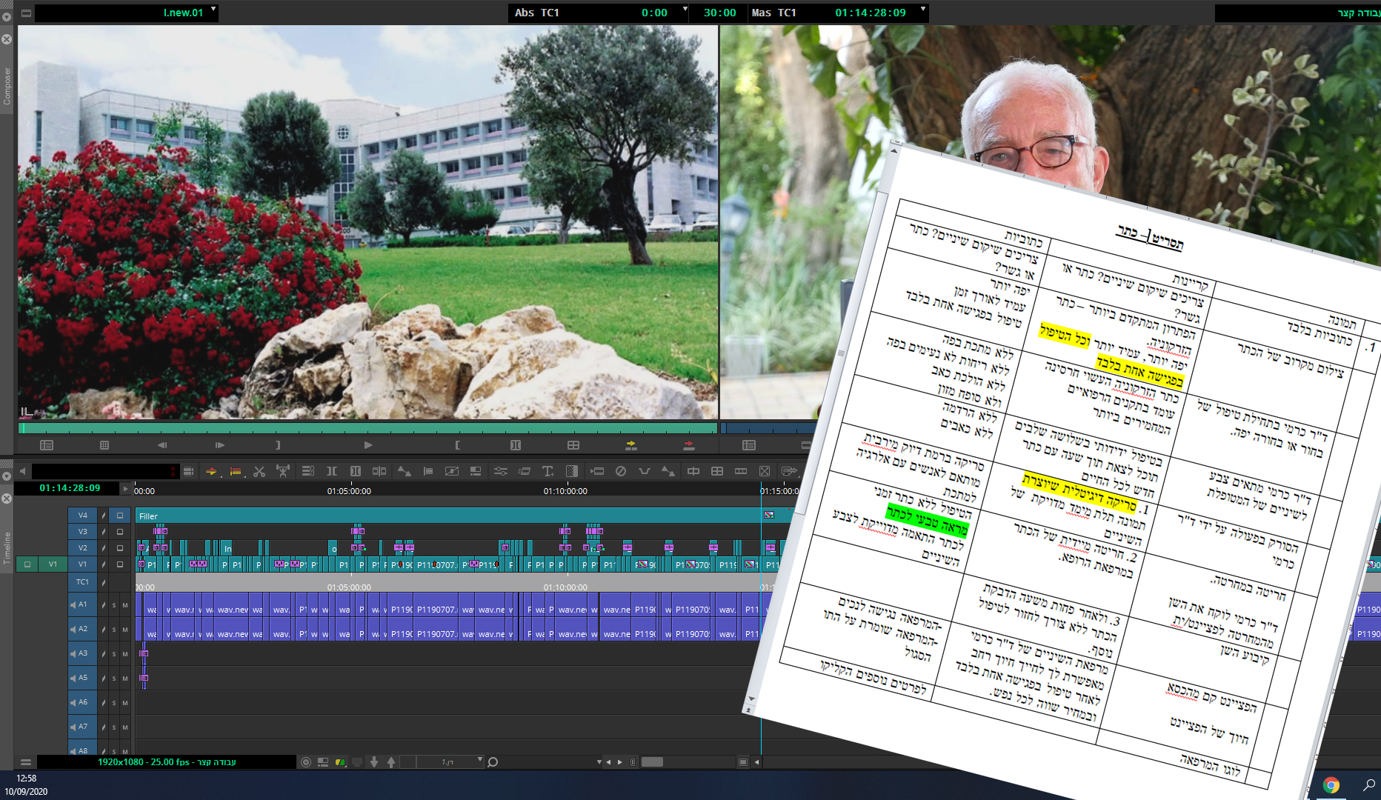
Task: Open Quad Split gang icon under source monitor
Action: point(573,445)
